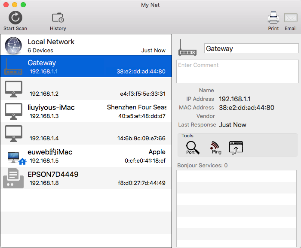Click the Start Scan refresh icon
301x248 pixels.
coord(15,18)
